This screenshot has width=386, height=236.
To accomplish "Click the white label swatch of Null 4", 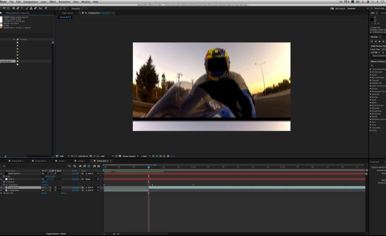I will 6,179.
